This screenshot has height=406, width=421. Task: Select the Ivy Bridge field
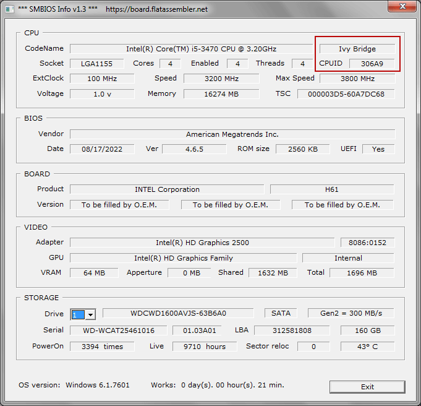(x=357, y=49)
